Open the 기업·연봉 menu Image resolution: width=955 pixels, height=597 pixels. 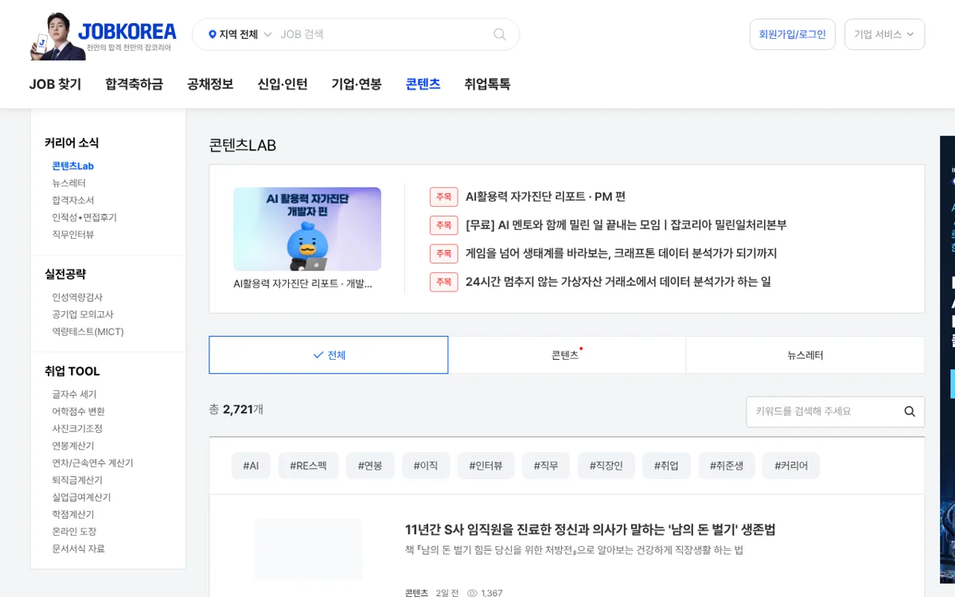pos(357,84)
